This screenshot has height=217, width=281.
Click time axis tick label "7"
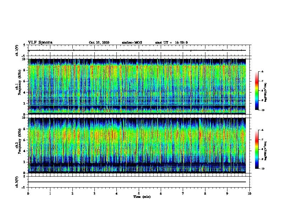click(183, 194)
